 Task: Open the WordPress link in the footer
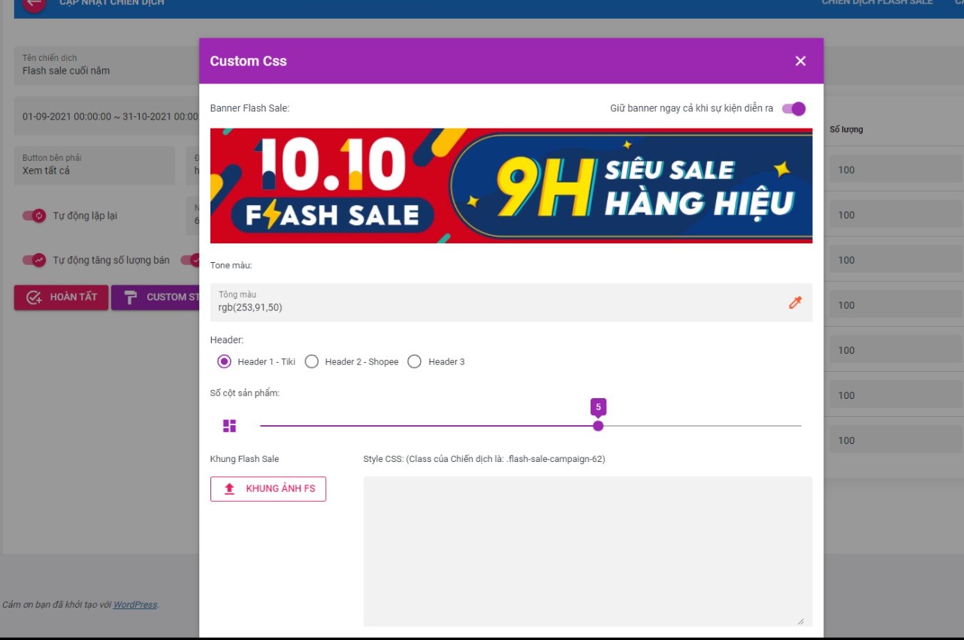pos(135,605)
